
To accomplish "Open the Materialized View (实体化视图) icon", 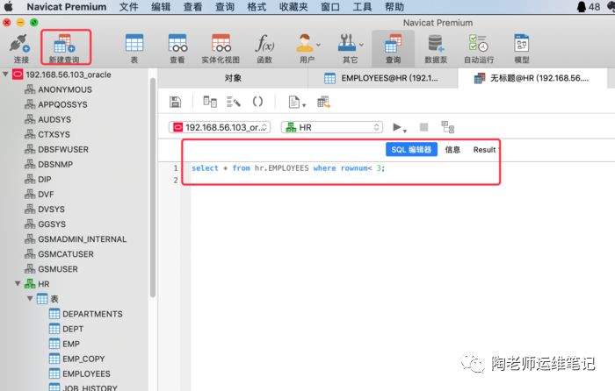I will (221, 48).
